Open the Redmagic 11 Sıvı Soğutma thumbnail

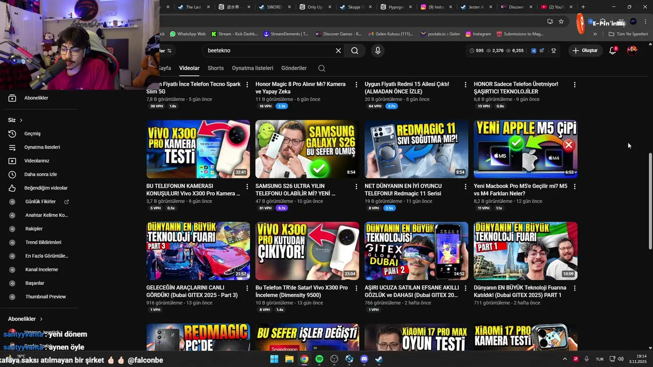(416, 149)
